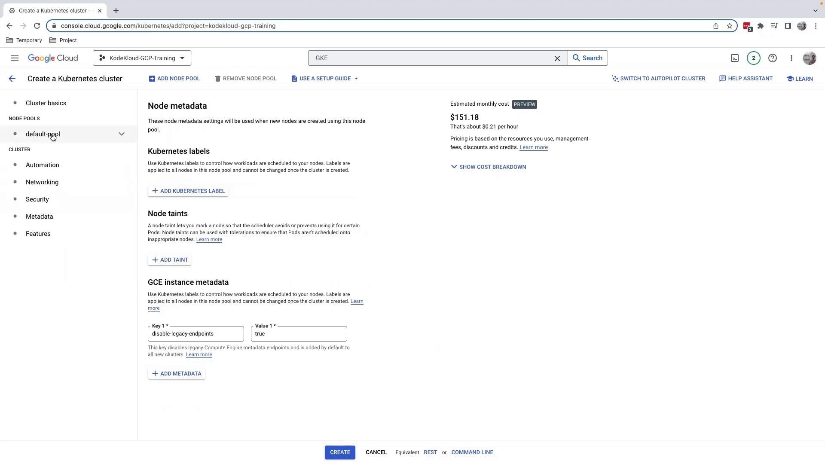The width and height of the screenshot is (825, 464).
Task: Open the Google Cloud navigation hamburger menu
Action: tap(15, 58)
